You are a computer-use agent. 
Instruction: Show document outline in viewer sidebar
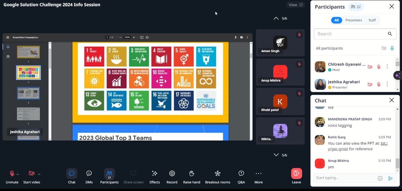(8, 57)
